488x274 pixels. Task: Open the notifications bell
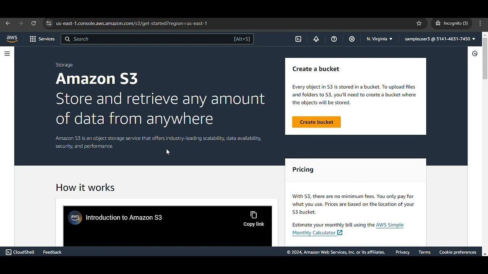click(316, 39)
